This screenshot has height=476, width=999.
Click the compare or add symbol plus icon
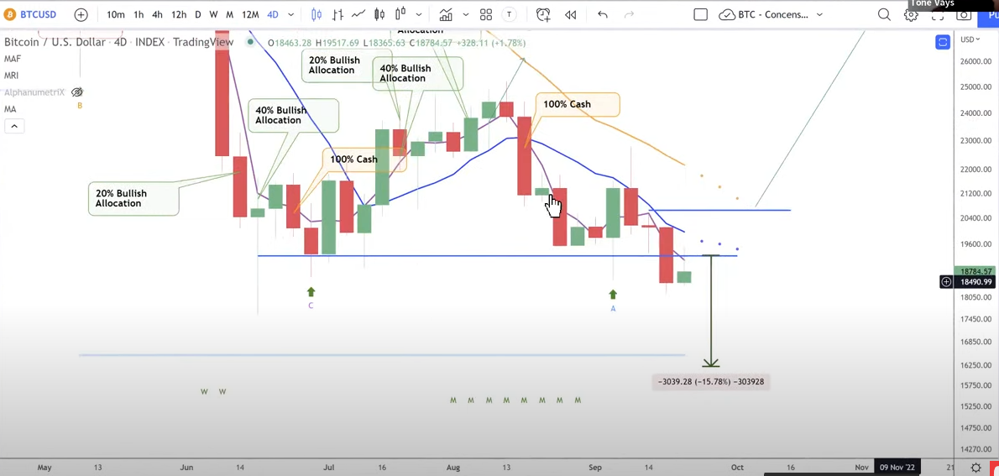click(81, 14)
